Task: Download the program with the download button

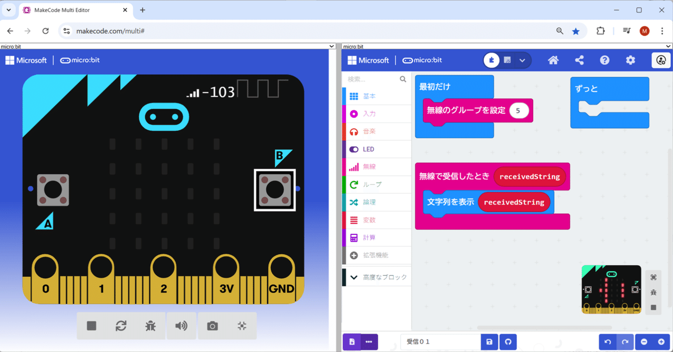Action: click(351, 341)
